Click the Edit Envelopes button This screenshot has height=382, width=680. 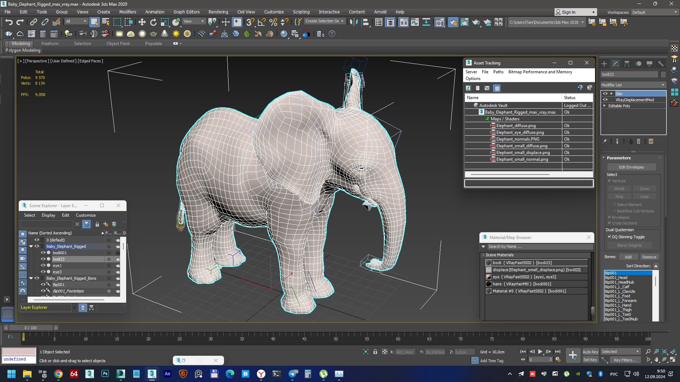tap(631, 167)
